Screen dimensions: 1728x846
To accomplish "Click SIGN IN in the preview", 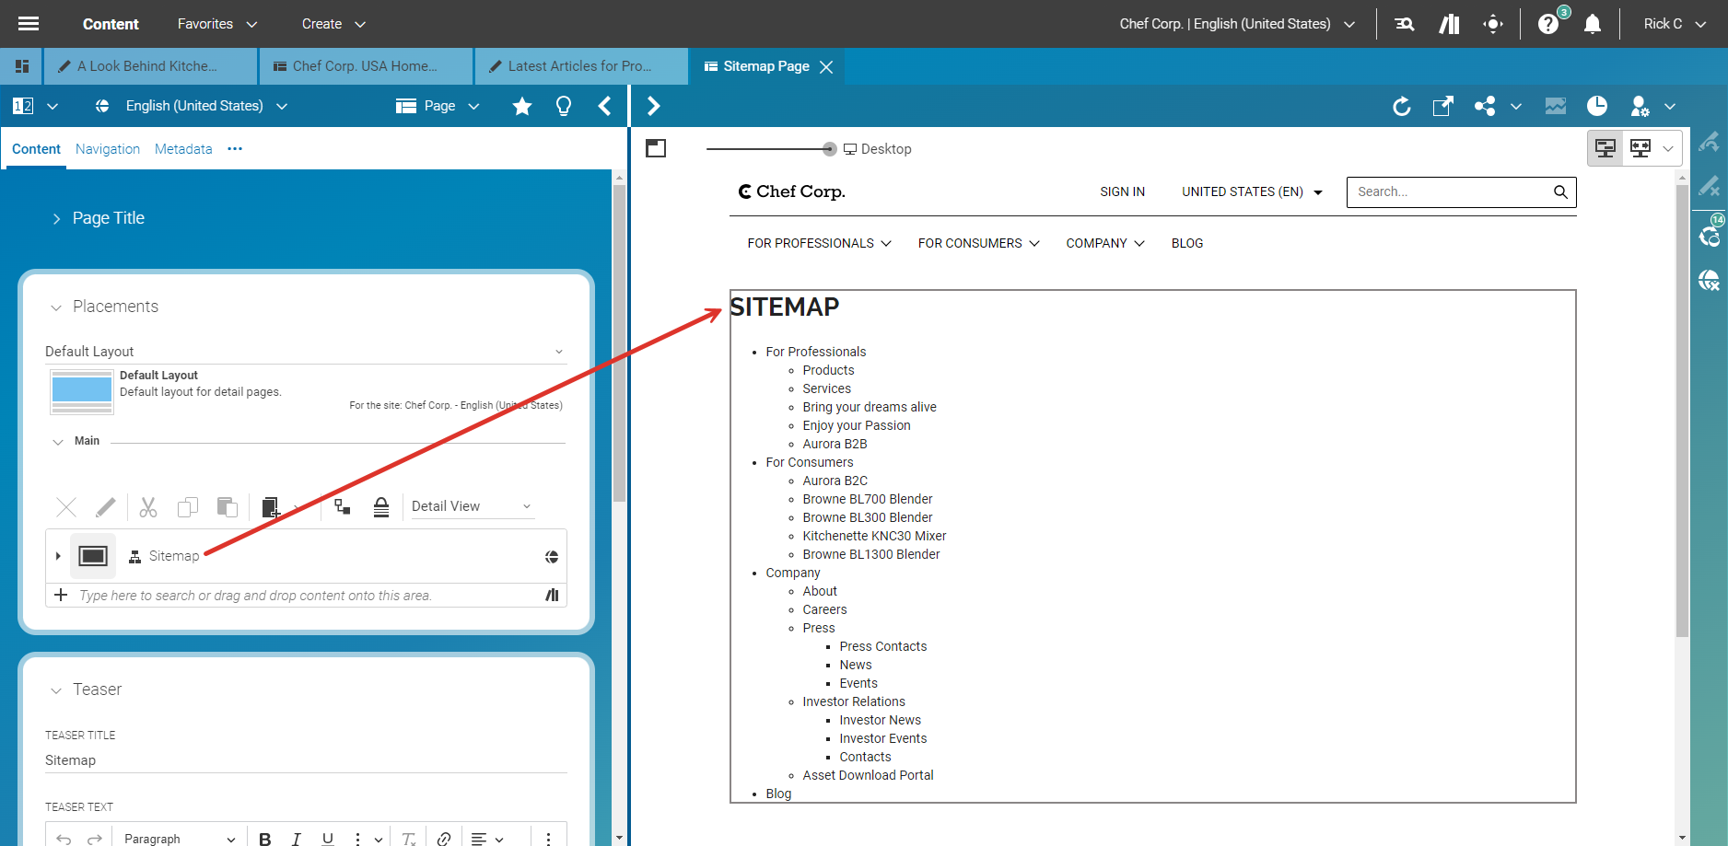I will (1122, 191).
